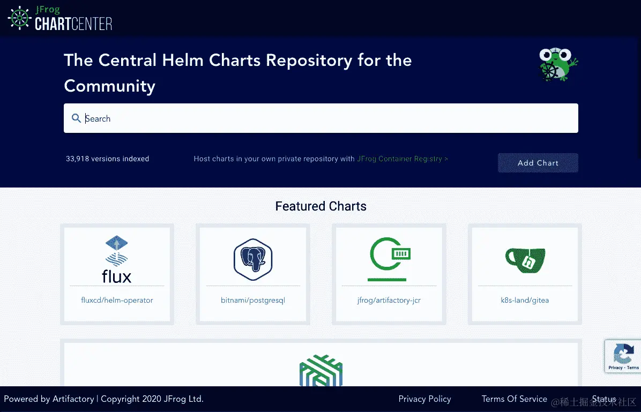
Task: Click Powered by Artifactory copyright text
Action: [104, 399]
